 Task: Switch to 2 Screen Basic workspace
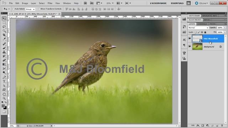point(158,3)
